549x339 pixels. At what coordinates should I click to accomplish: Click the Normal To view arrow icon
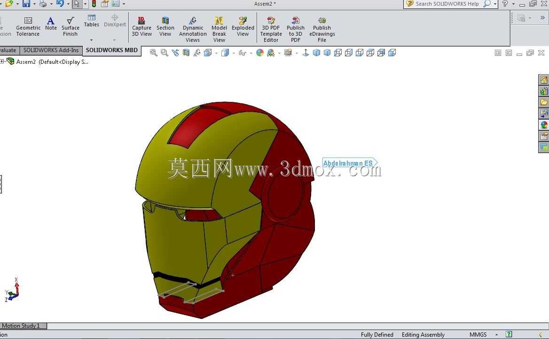click(x=306, y=53)
